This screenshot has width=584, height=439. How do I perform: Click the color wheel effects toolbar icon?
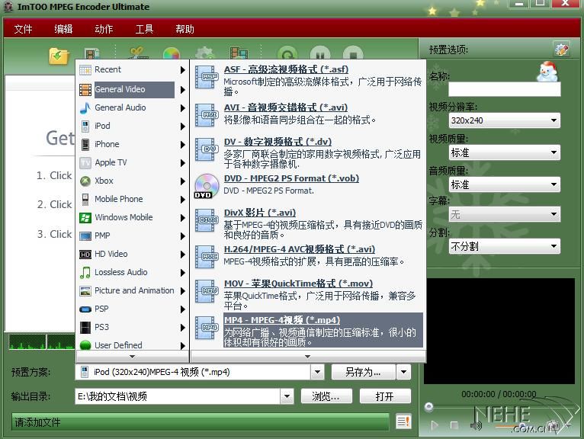point(171,55)
